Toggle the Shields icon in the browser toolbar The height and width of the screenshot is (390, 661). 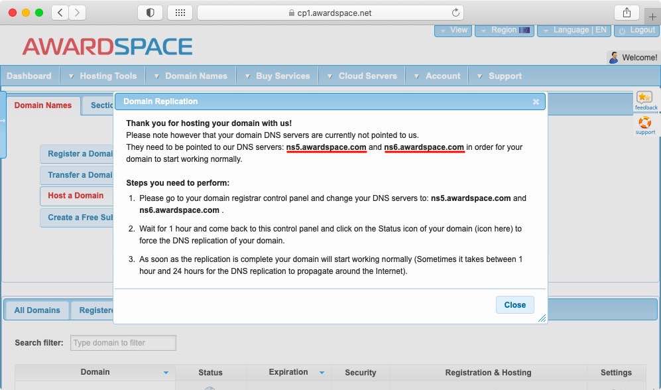click(x=149, y=12)
